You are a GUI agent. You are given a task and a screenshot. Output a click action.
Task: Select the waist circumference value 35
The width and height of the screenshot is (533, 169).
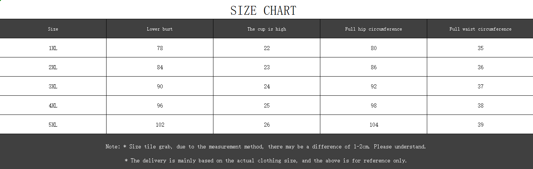480,48
